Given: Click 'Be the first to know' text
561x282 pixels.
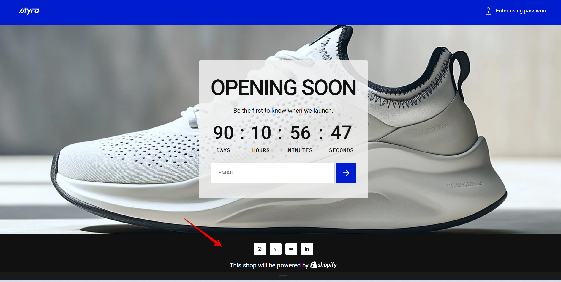Looking at the screenshot, I should 283,111.
